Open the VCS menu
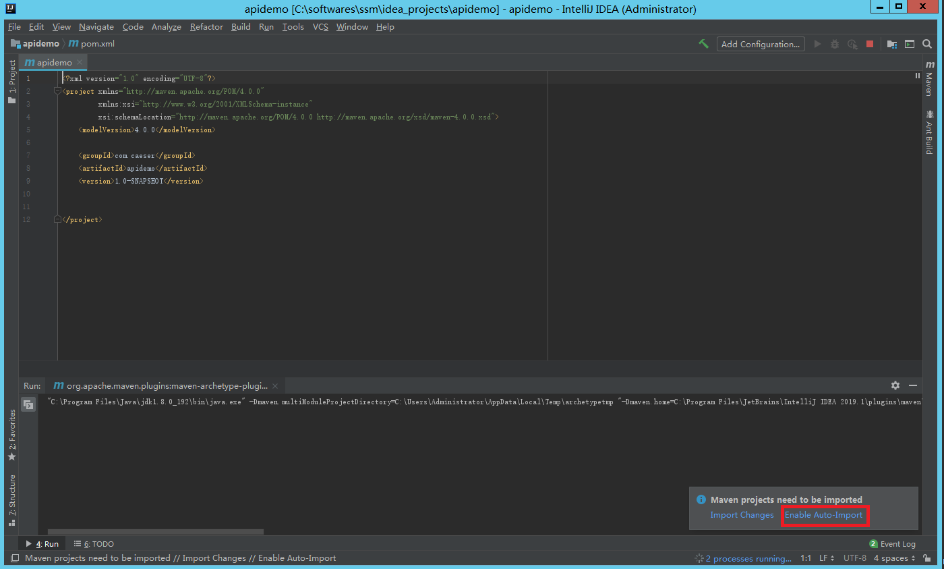Screen dimensions: 944x569 tap(320, 27)
